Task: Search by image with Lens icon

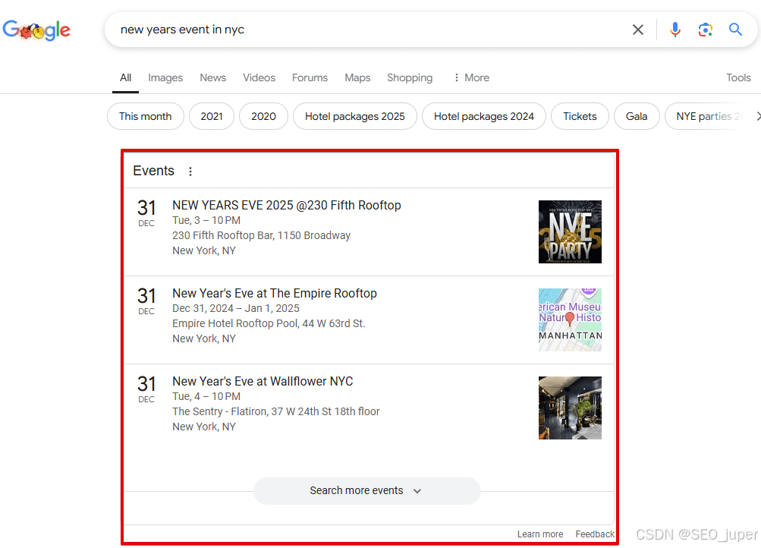Action: (x=705, y=30)
